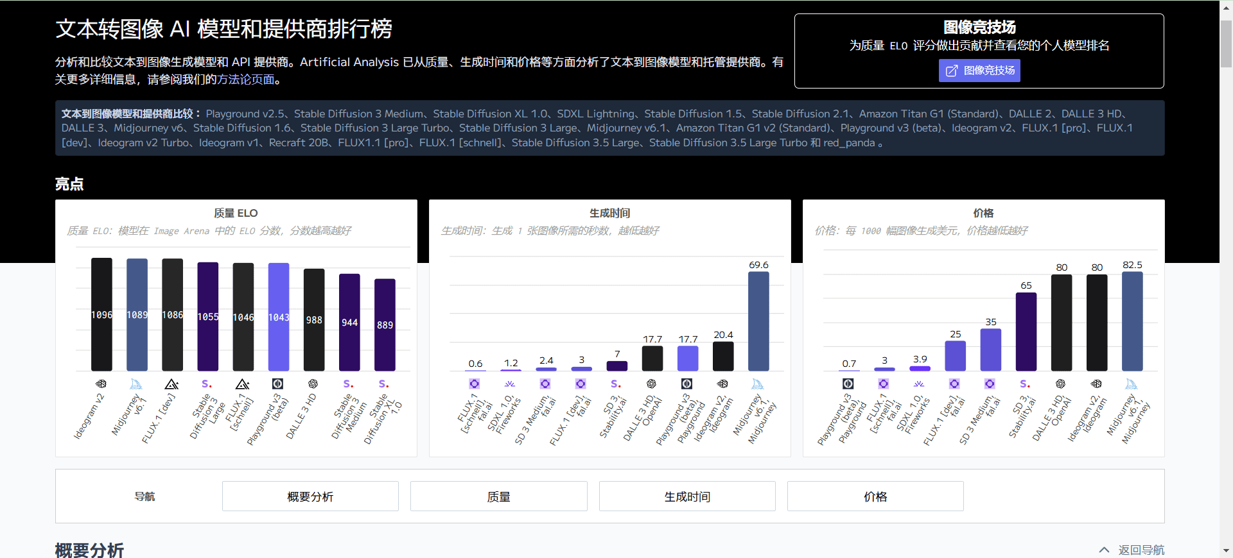Click Playground v3 icon in generation time chart
1233x558 pixels.
pos(686,384)
